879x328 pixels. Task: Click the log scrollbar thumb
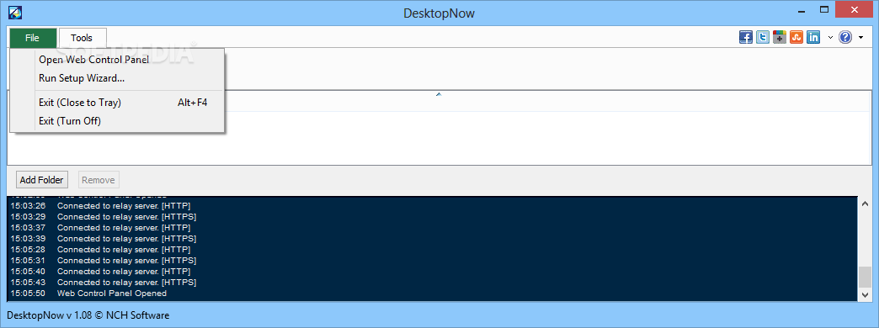[866, 277]
